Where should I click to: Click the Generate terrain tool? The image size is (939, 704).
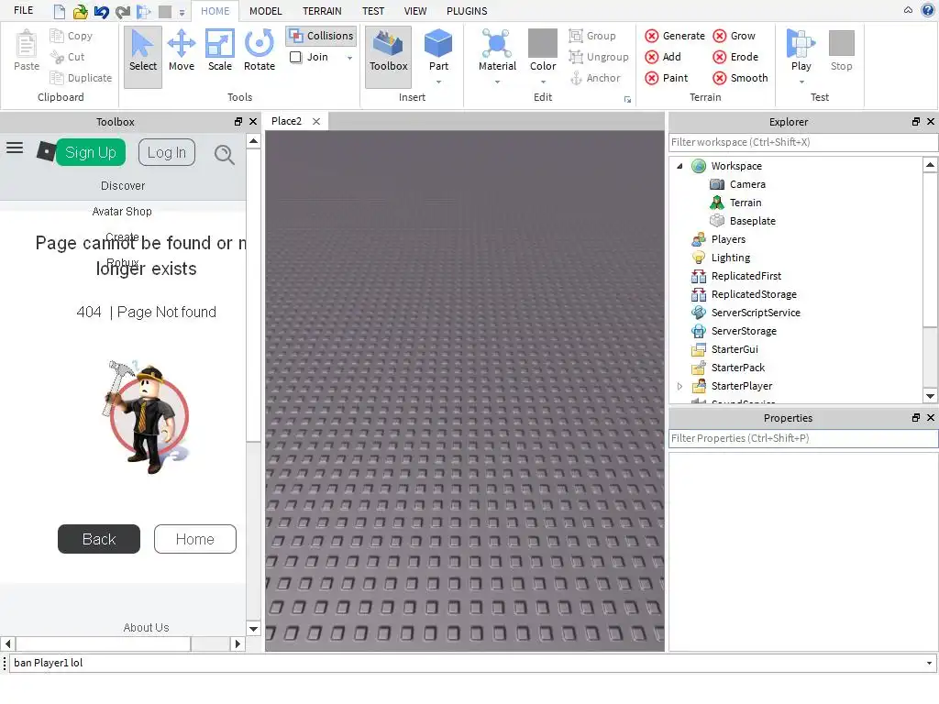pos(675,36)
